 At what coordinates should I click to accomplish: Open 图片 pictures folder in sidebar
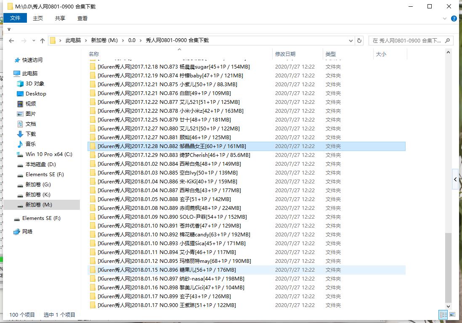27,114
